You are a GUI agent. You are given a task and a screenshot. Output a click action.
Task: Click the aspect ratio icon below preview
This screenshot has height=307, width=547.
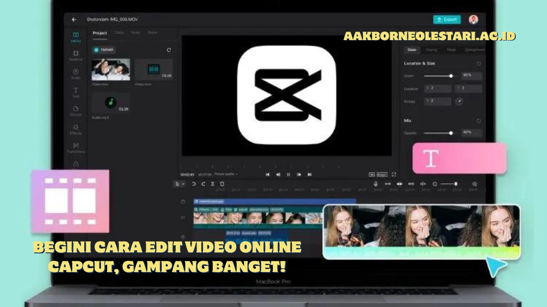(371, 174)
